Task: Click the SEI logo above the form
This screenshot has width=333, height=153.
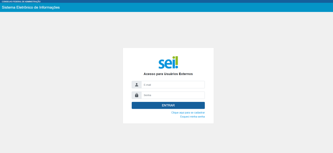Action: click(x=168, y=62)
